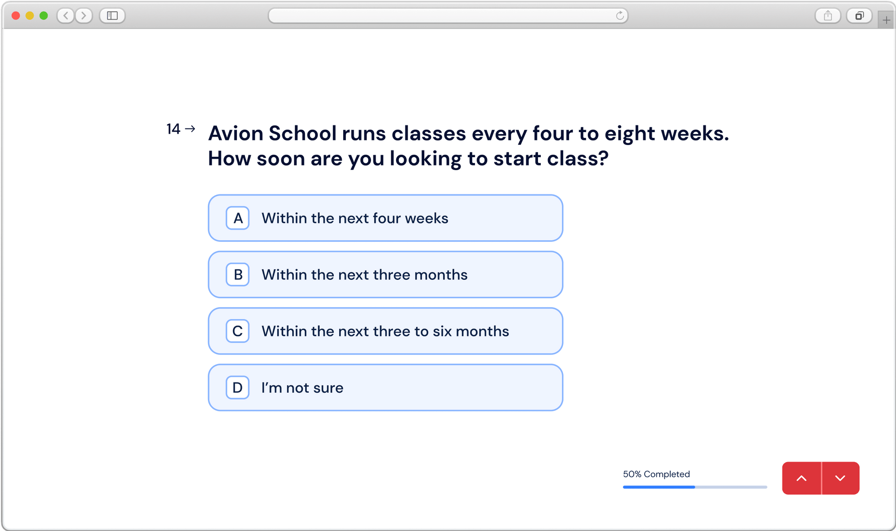Choose answer D, I'm not sure
The image size is (896, 531).
tap(385, 387)
